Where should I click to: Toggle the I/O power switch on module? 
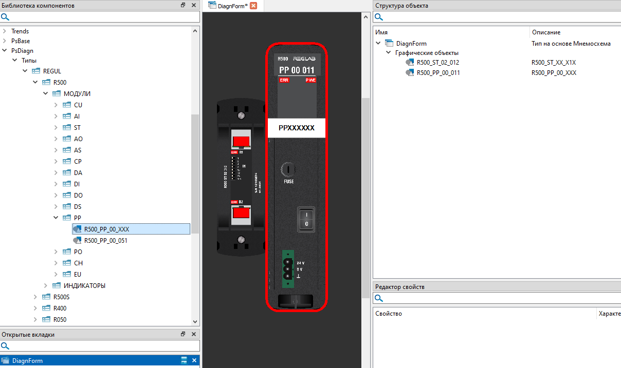click(306, 219)
